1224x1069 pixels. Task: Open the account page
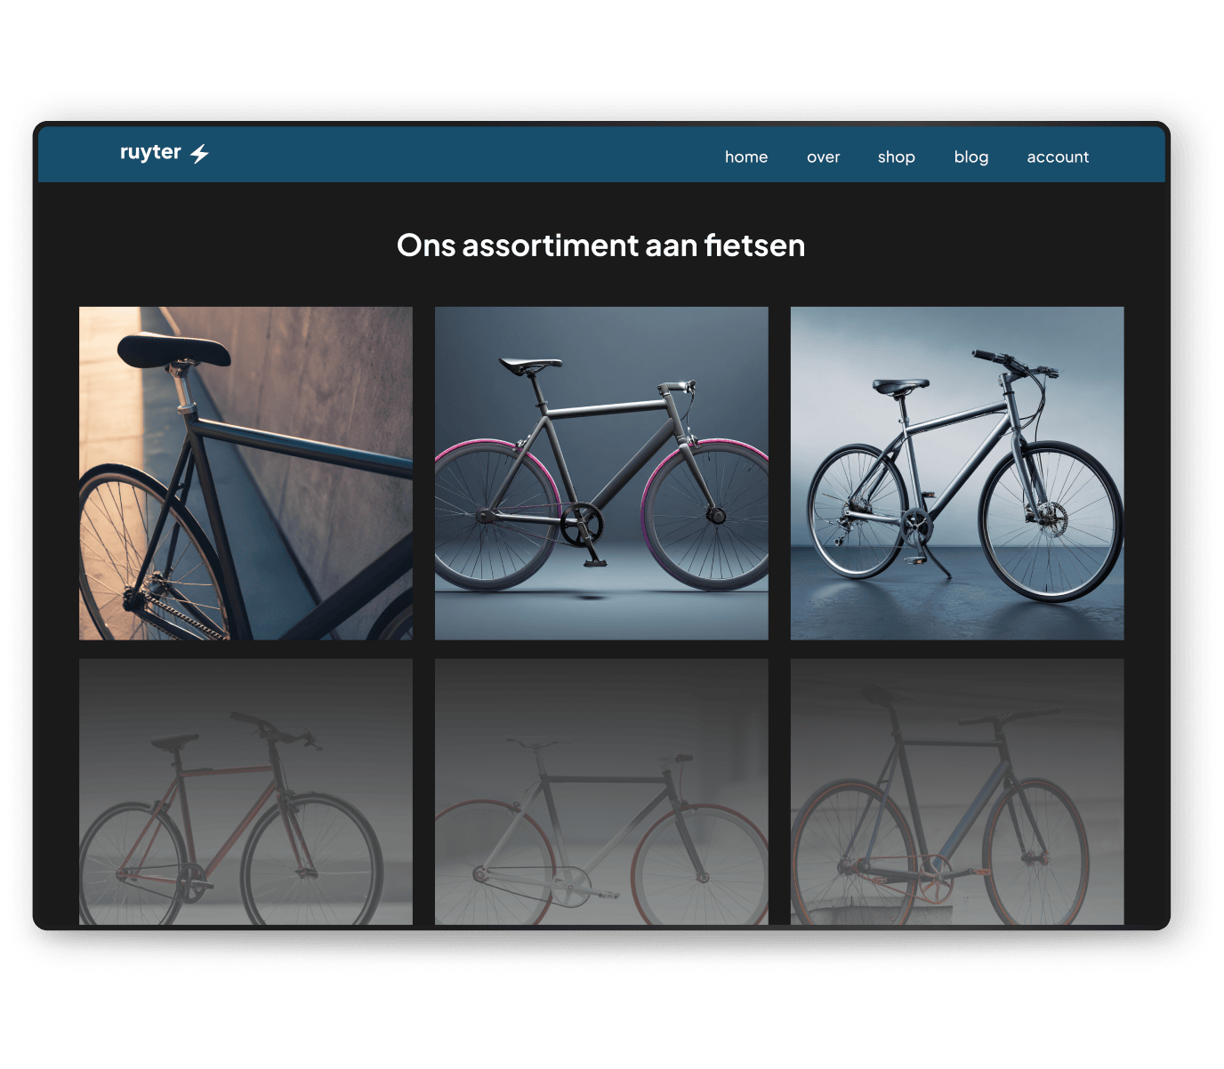click(1057, 157)
